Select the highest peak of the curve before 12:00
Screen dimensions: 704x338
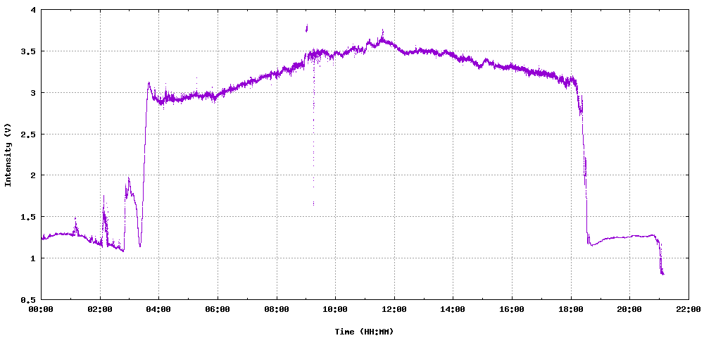[382, 32]
